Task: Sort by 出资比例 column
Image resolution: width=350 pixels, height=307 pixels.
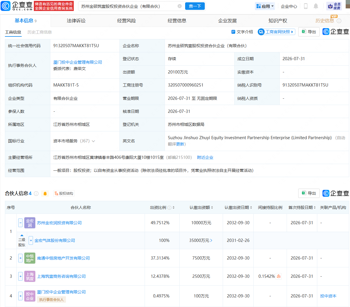Action: [x=174, y=207]
